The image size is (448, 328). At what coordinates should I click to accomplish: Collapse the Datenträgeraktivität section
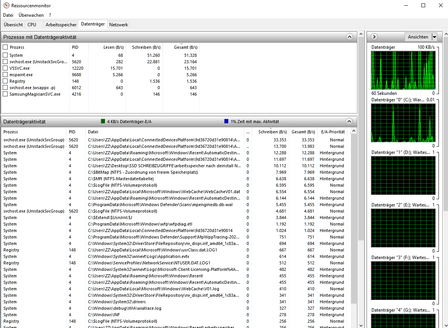coord(349,121)
